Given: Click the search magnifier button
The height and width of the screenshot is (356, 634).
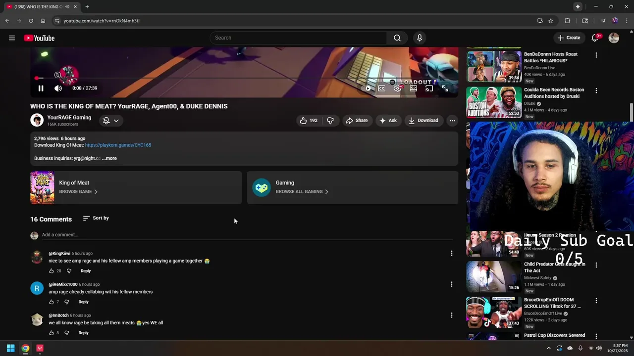Looking at the screenshot, I should 397,38.
